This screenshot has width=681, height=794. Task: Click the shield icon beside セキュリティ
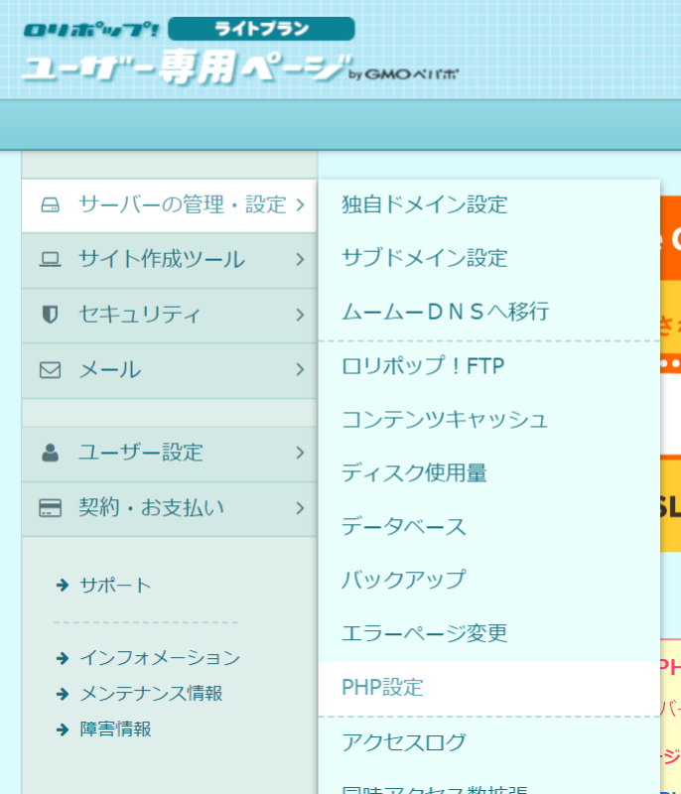(x=50, y=315)
